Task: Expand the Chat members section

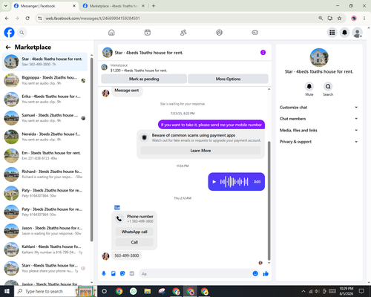Action: 319,119
